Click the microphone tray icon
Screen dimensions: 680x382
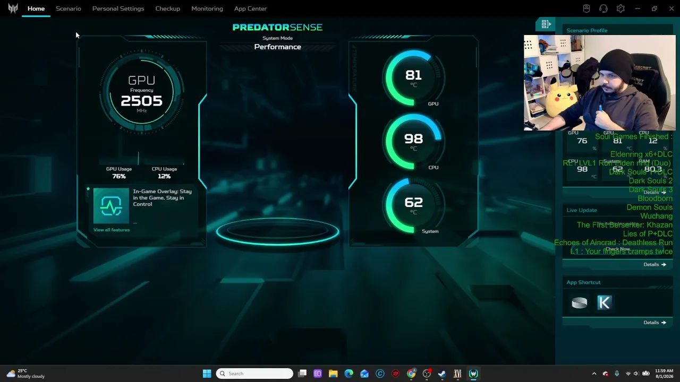click(617, 374)
